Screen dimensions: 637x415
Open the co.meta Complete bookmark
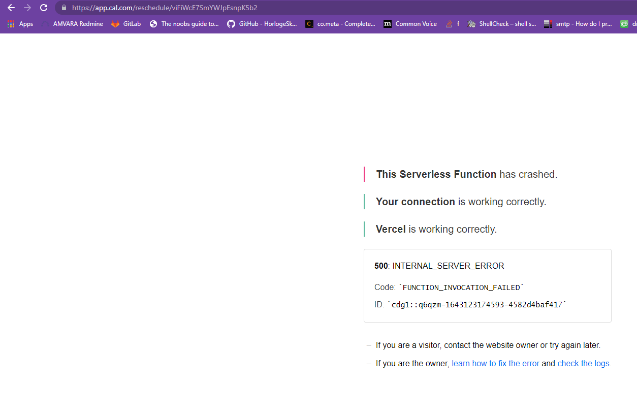[340, 24]
